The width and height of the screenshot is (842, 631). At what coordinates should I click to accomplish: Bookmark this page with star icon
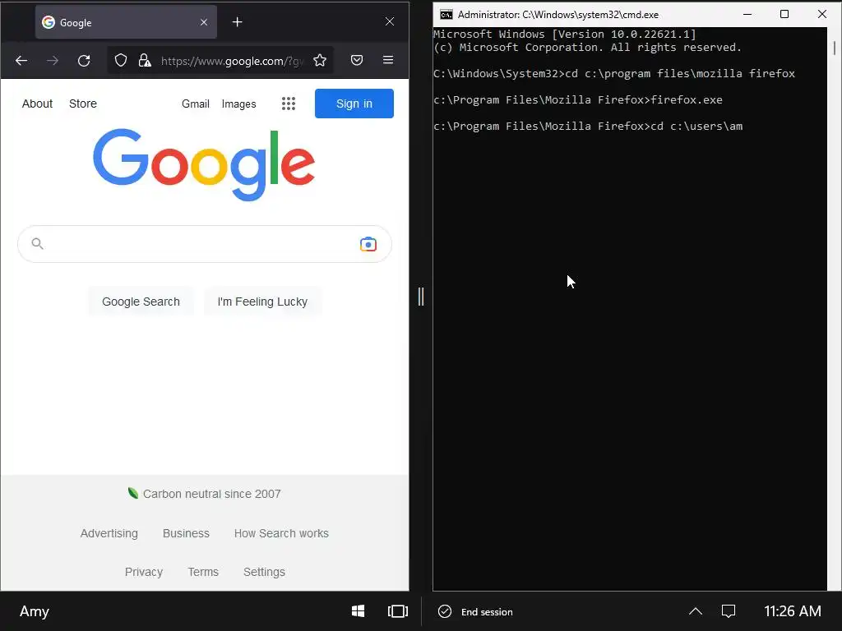tap(320, 60)
